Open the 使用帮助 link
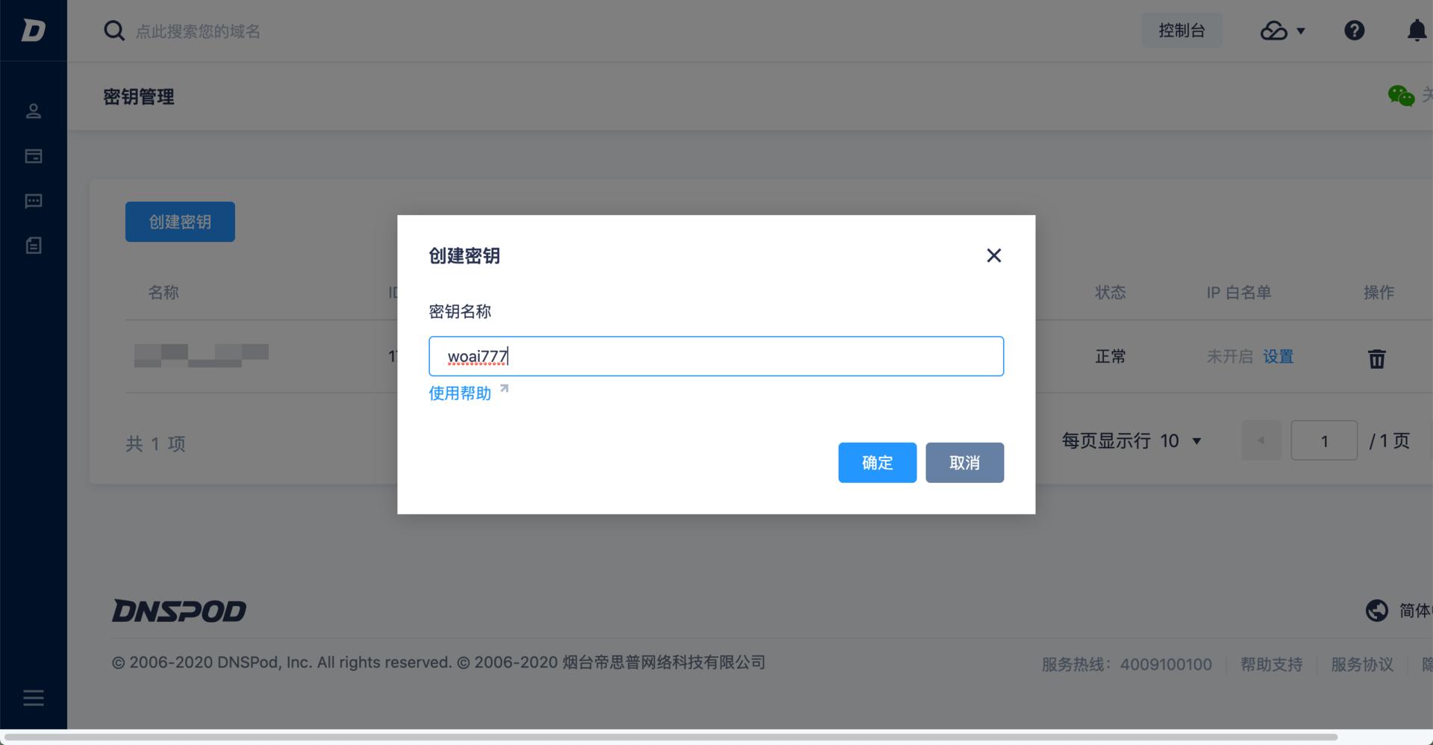This screenshot has height=745, width=1433. [x=459, y=393]
